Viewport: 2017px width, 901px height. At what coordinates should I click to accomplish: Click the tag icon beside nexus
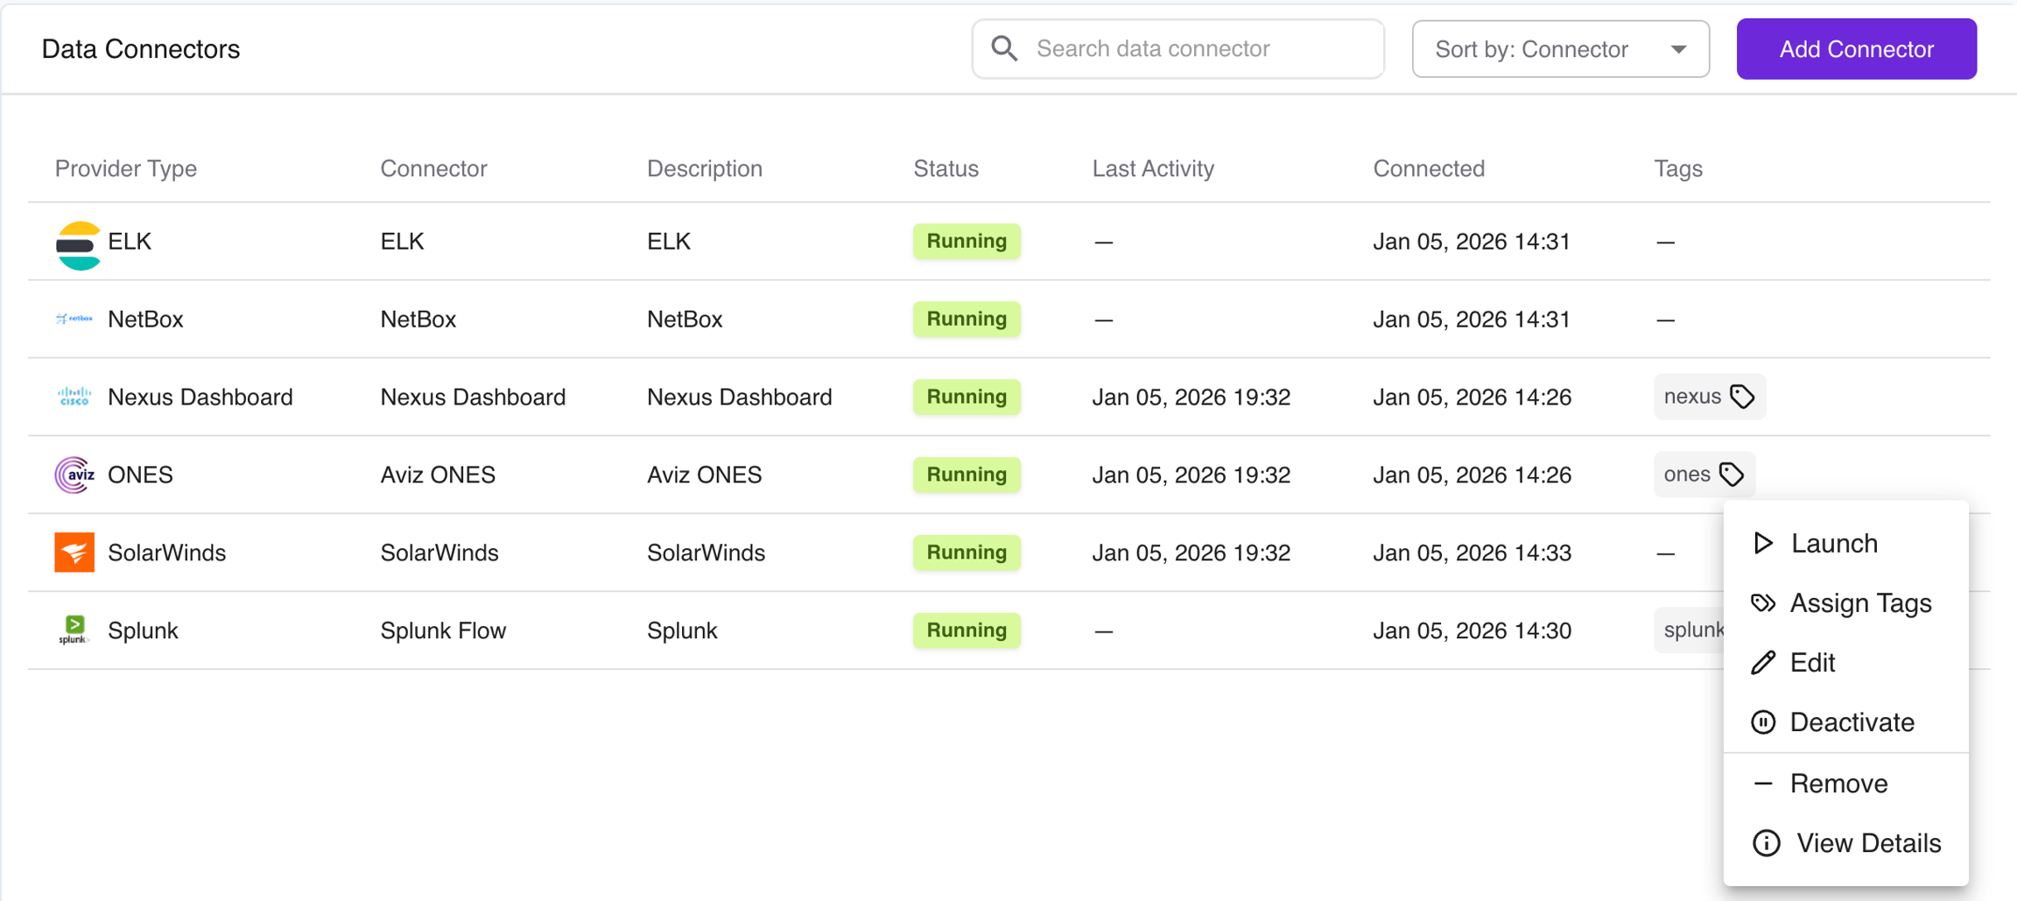pos(1742,397)
